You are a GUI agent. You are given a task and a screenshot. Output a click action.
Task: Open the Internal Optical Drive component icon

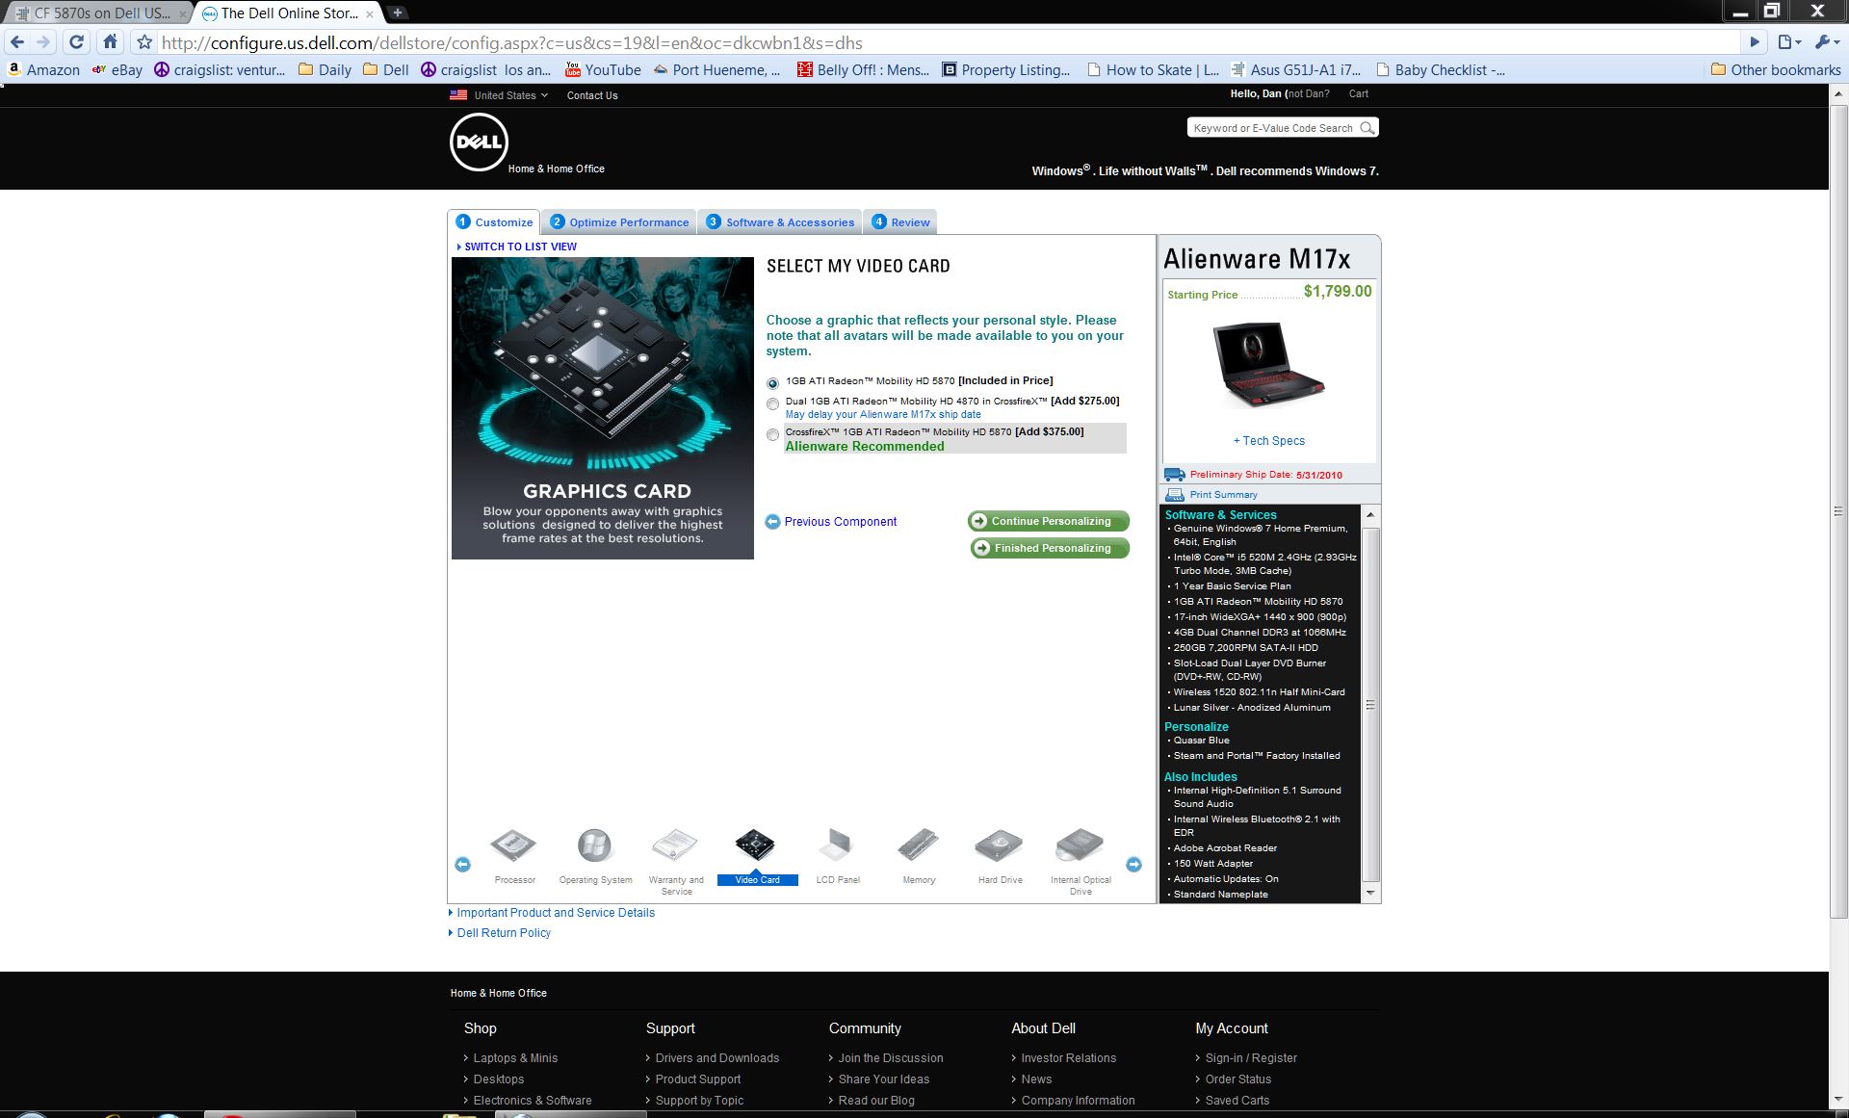pyautogui.click(x=1080, y=846)
